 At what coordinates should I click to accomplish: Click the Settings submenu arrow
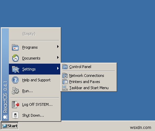[x=58, y=68]
